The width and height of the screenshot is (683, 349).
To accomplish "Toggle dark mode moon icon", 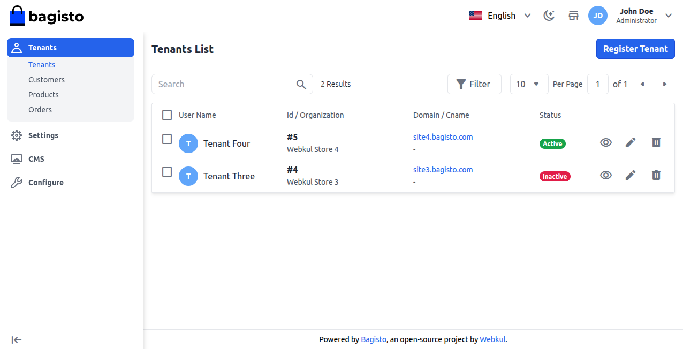I will pos(549,16).
